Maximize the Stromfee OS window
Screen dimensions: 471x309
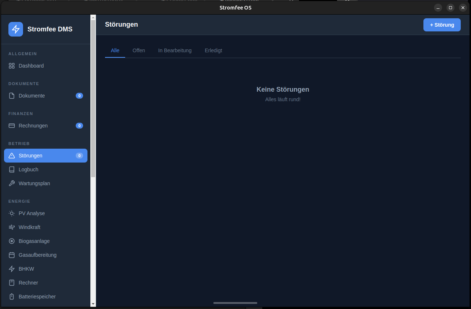click(x=451, y=8)
